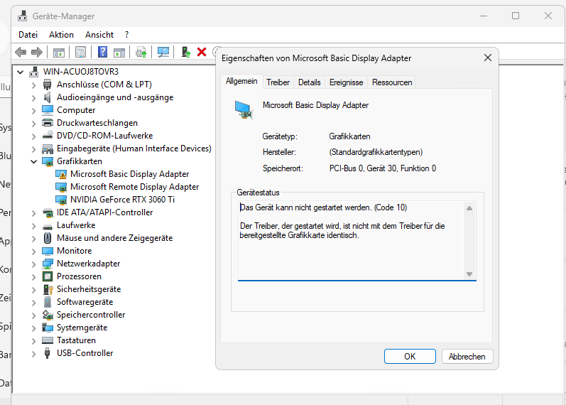Click the Abbrechen button
The width and height of the screenshot is (566, 405).
467,356
